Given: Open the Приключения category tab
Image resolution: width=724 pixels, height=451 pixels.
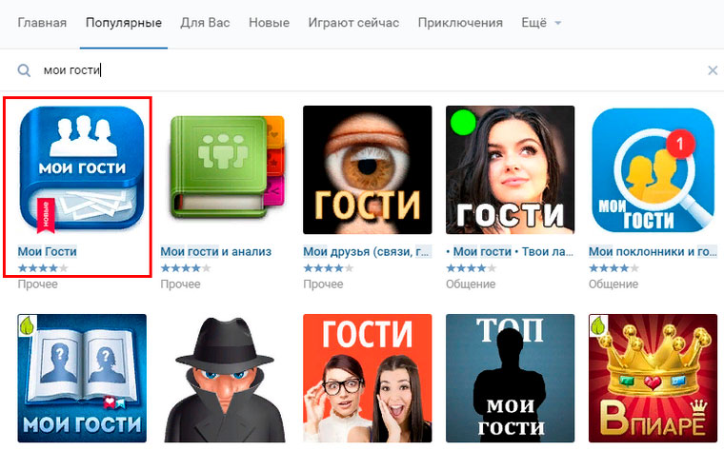Looking at the screenshot, I should [460, 23].
